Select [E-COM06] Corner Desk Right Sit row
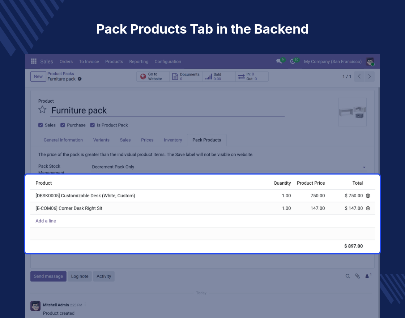Image resolution: width=405 pixels, height=318 pixels. coord(202,208)
